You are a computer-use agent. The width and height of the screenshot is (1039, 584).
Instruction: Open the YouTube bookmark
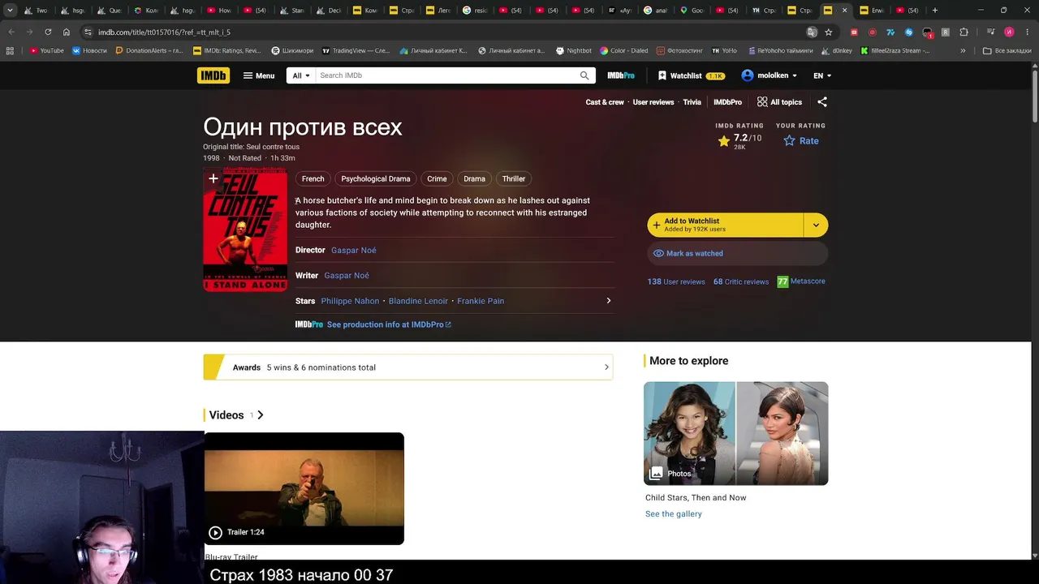tap(46, 50)
